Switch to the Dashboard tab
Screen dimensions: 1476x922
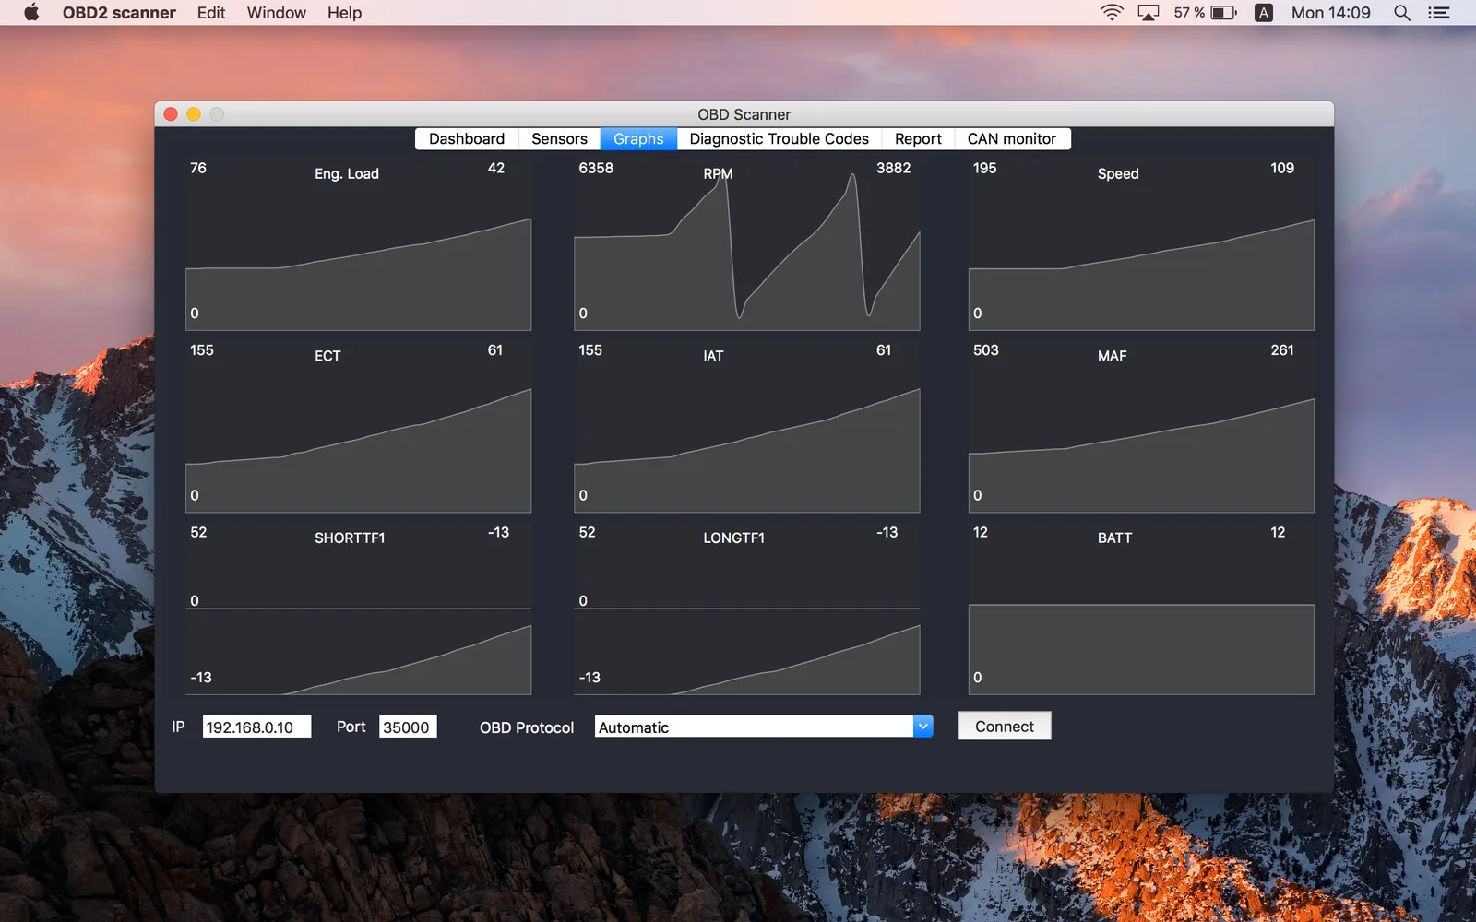click(467, 138)
